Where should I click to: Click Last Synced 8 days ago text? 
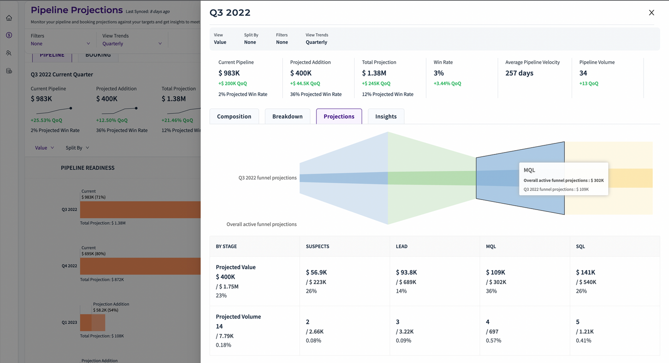(x=147, y=11)
